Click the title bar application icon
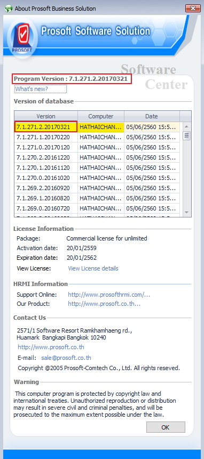This screenshot has height=459, width=204. pos(8,9)
